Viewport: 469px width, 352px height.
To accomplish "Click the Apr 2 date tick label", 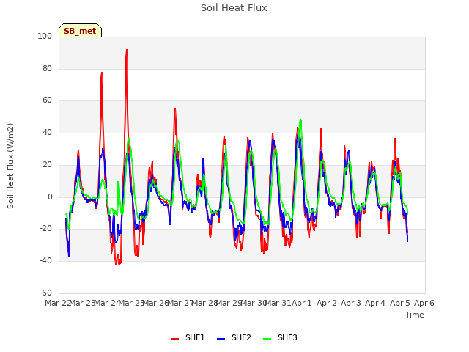I will [327, 303].
